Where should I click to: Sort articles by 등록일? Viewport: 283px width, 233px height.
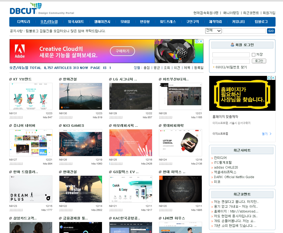tap(199, 68)
